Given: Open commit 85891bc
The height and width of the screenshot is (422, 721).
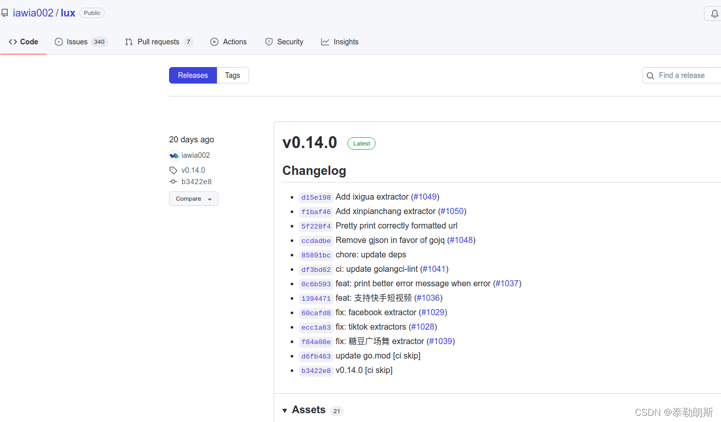Looking at the screenshot, I should [x=316, y=255].
